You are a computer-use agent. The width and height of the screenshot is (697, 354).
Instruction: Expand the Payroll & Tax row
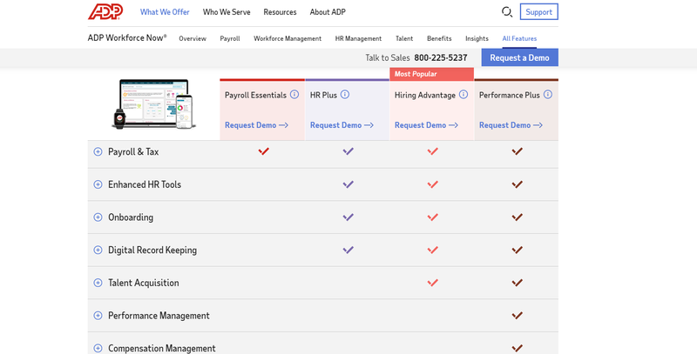[98, 151]
